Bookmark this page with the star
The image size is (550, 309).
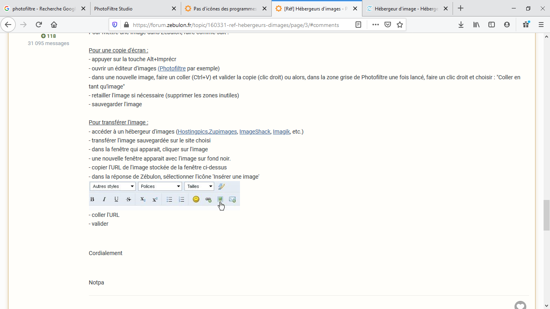pos(400,25)
